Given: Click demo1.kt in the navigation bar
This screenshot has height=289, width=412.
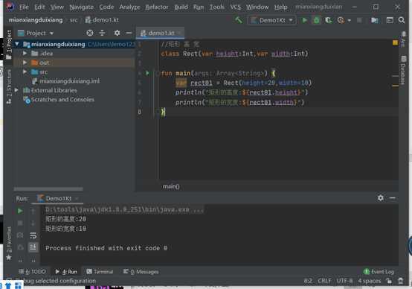Looking at the screenshot, I should [x=102, y=20].
